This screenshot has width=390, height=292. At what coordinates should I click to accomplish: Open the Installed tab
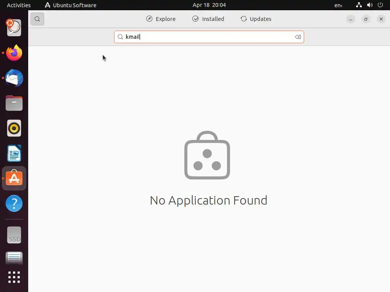click(x=208, y=19)
